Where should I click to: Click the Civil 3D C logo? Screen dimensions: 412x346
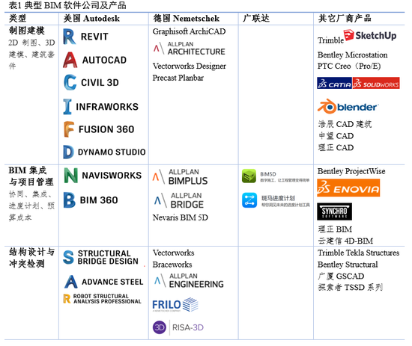point(70,82)
